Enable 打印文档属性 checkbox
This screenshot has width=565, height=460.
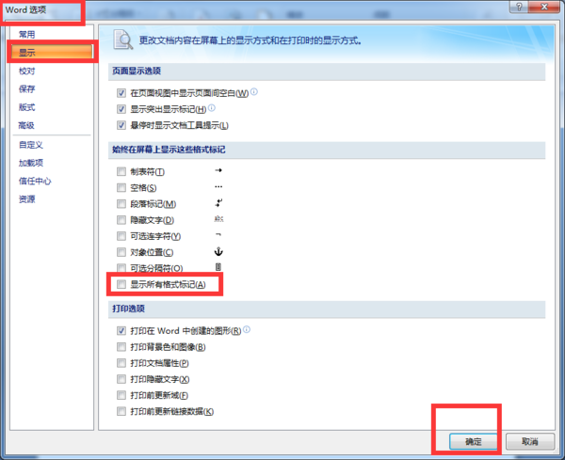(x=121, y=363)
